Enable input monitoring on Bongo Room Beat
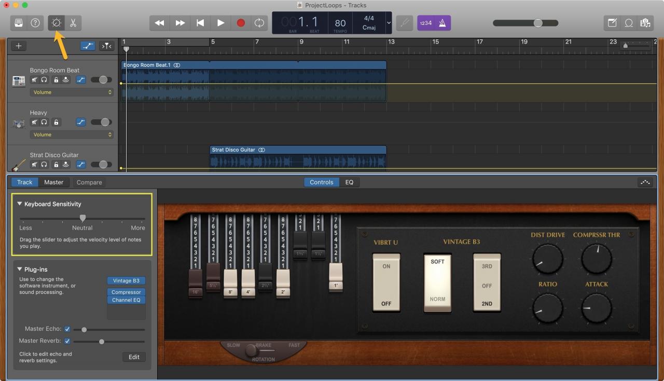Image resolution: width=664 pixels, height=381 pixels. point(66,80)
